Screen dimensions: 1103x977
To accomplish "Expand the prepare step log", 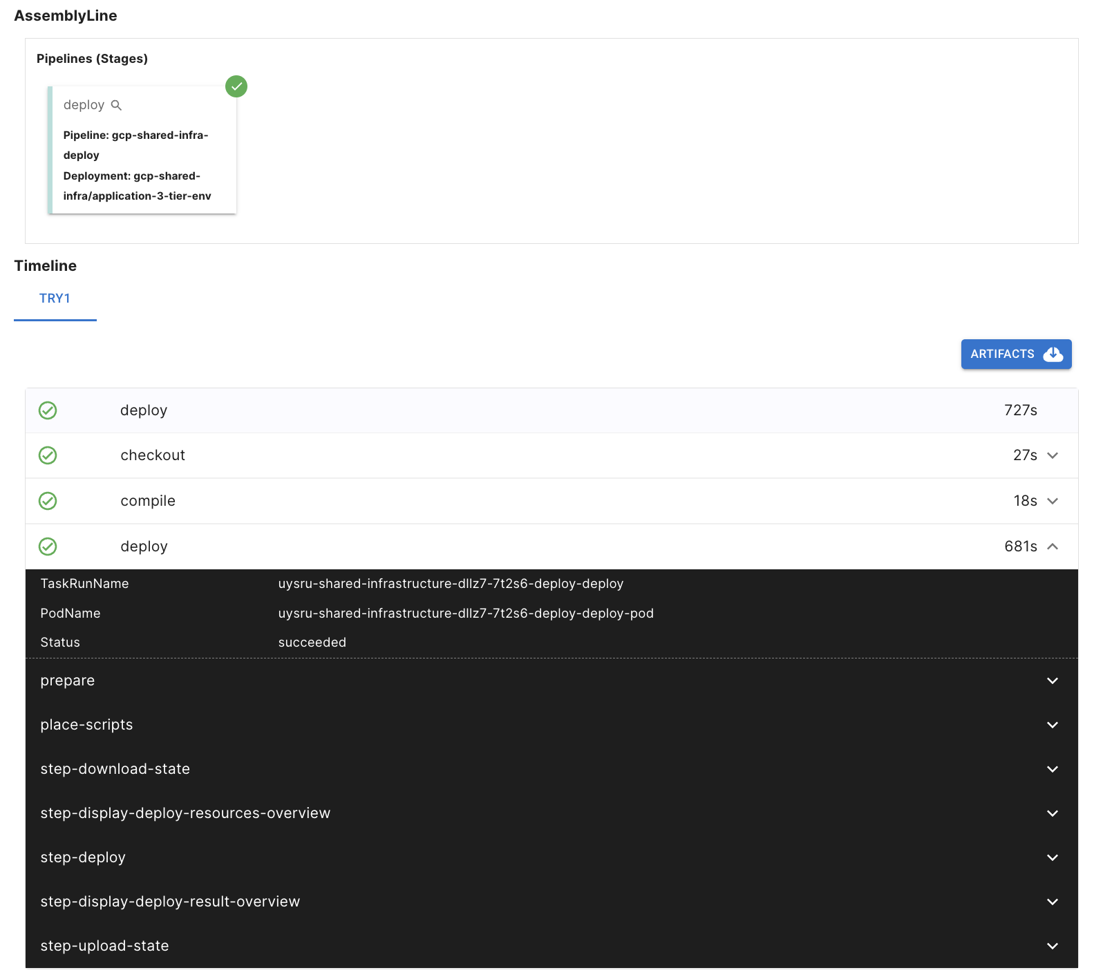I will click(1052, 681).
